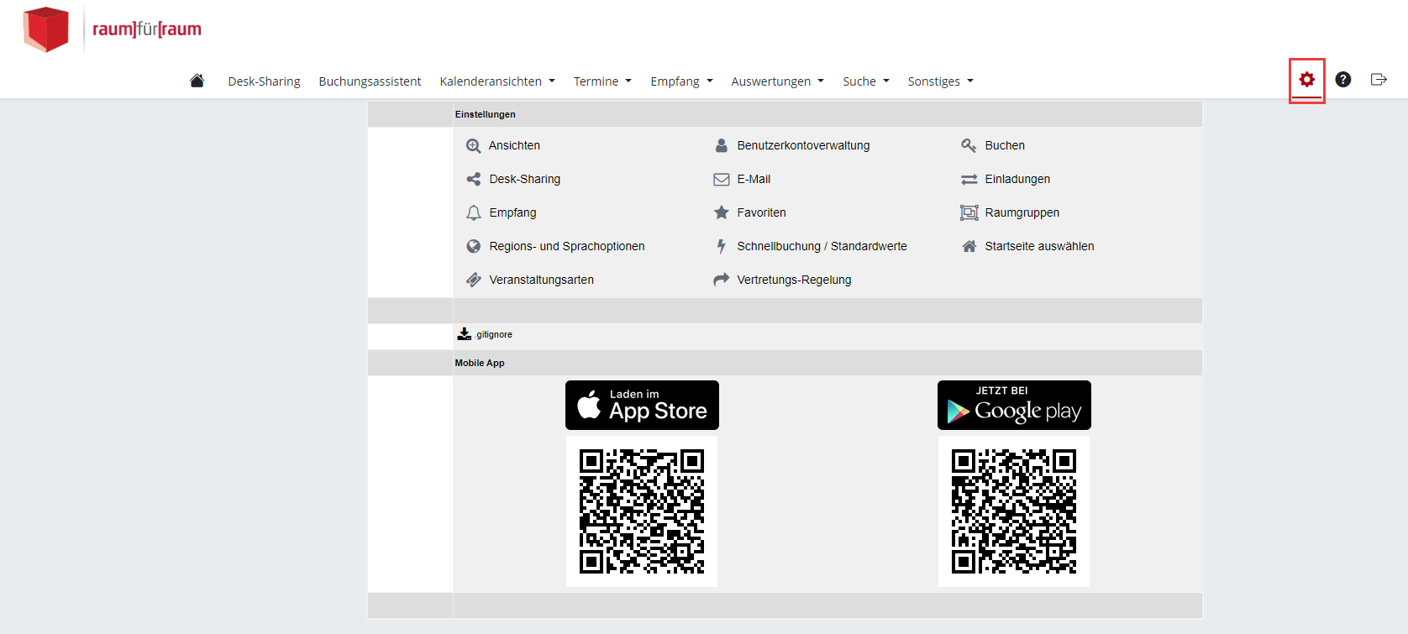Click the raum]für[raum brand text

coord(147,29)
